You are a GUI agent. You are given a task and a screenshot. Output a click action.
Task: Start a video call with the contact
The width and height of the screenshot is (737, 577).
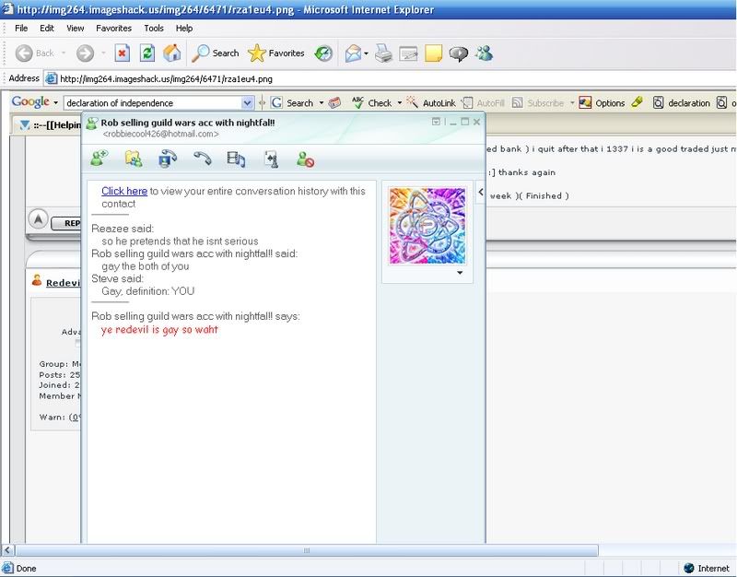click(168, 159)
